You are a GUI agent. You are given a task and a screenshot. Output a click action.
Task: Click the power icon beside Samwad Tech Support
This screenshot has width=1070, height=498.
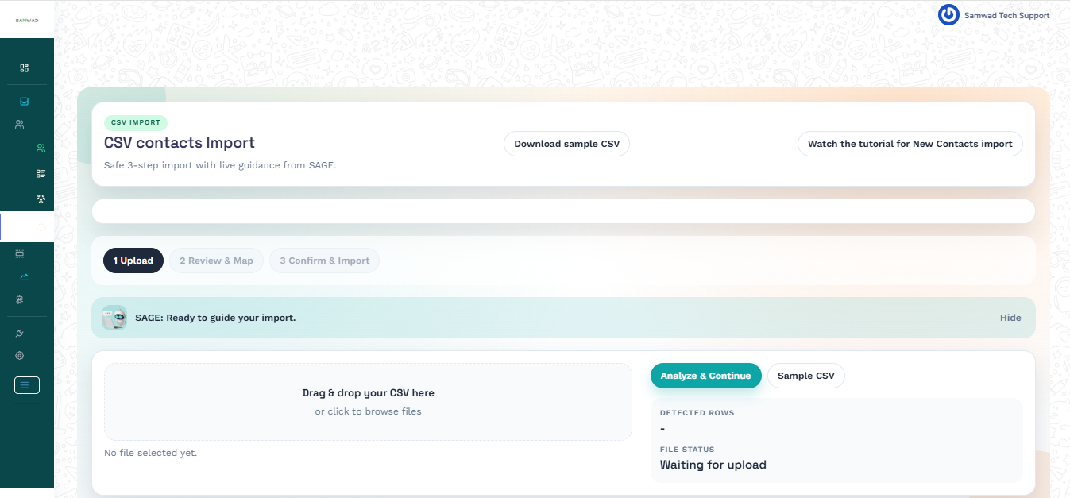pyautogui.click(x=948, y=15)
